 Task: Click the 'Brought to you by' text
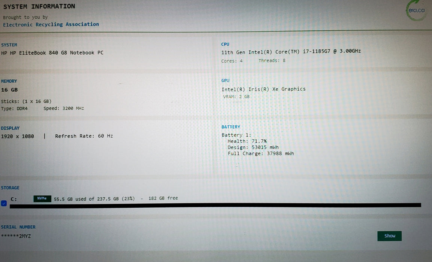click(x=25, y=17)
